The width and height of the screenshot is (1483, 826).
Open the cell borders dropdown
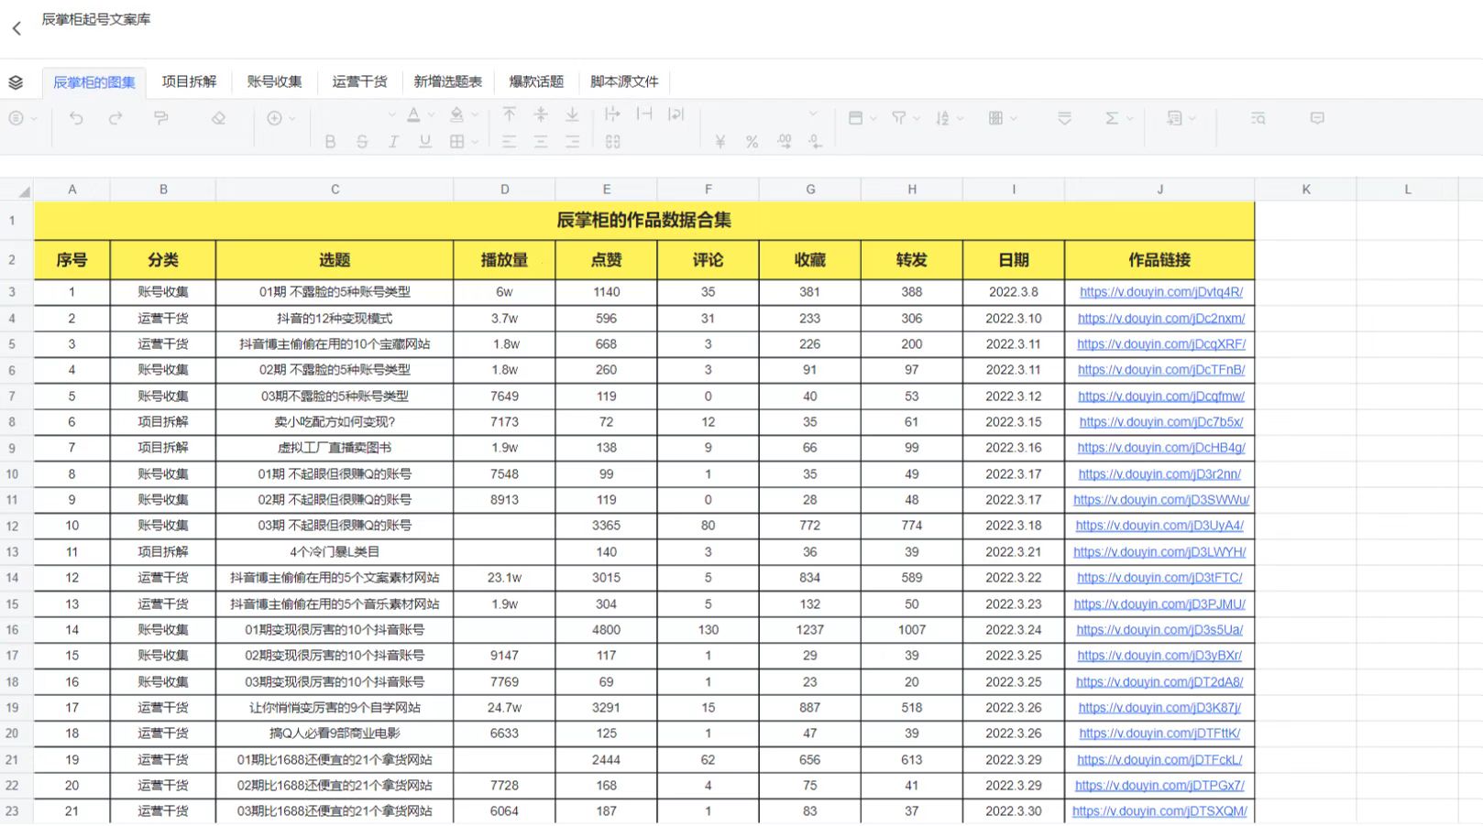[464, 142]
